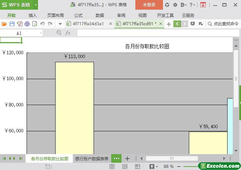241x170 pixels.
Task: Undo the last action
Action: pyautogui.click(x=42, y=24)
